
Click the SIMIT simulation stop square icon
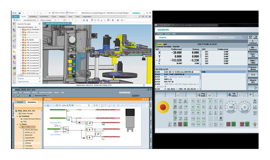coord(30,96)
